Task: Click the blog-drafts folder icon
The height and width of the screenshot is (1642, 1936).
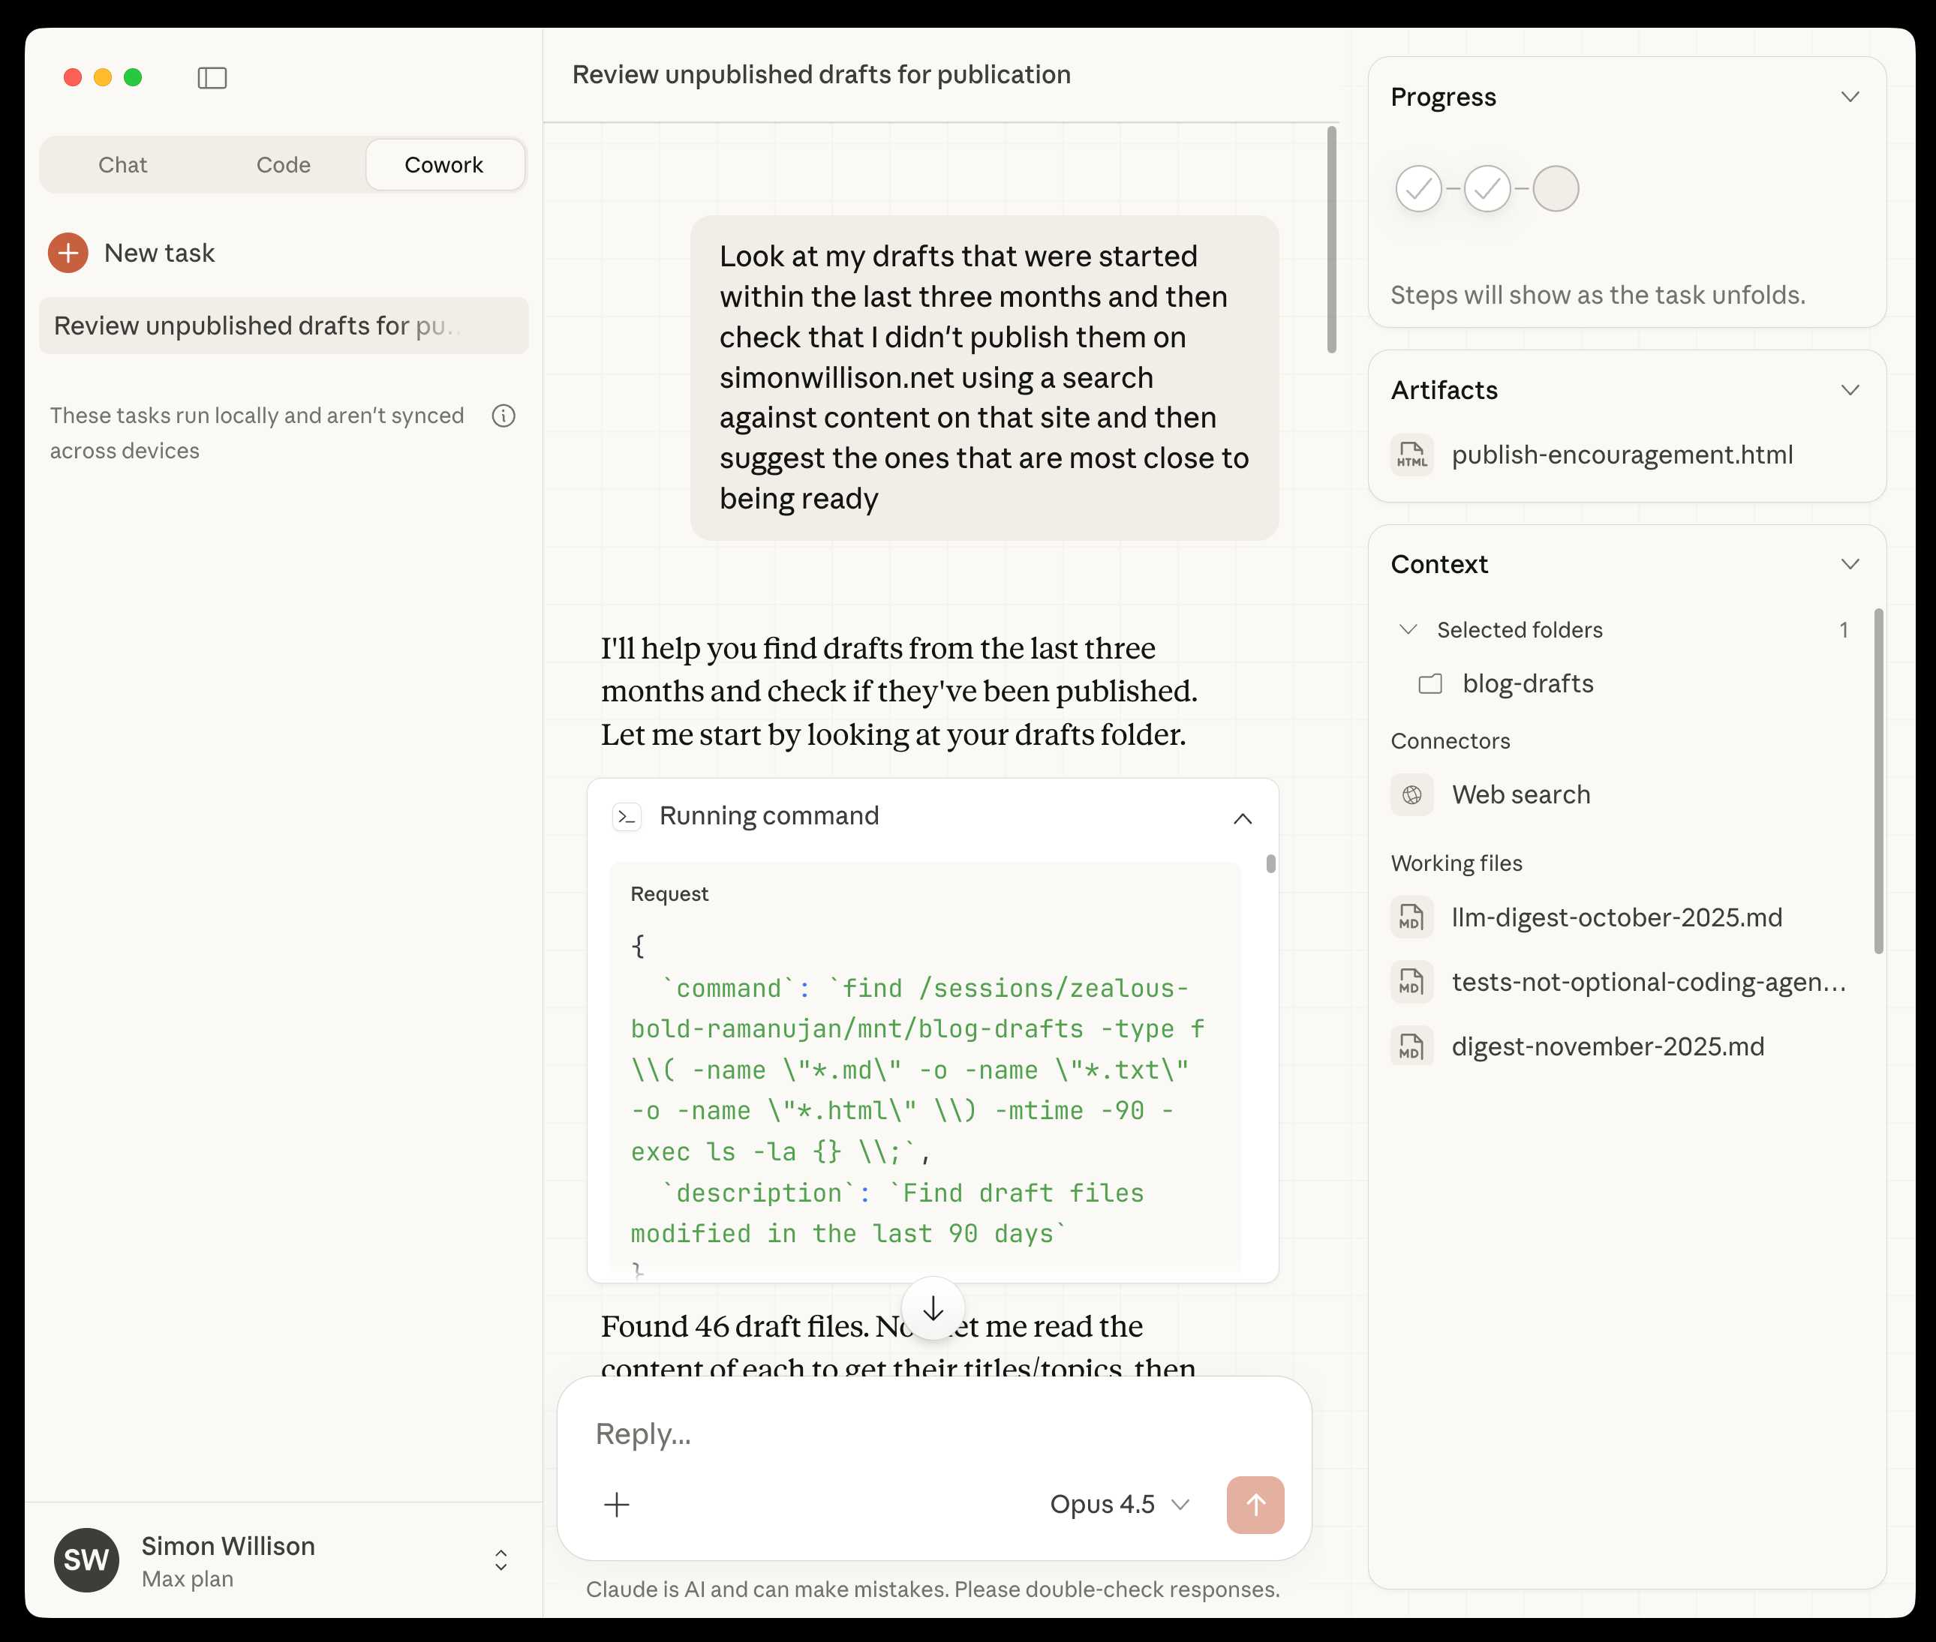Action: click(1431, 683)
